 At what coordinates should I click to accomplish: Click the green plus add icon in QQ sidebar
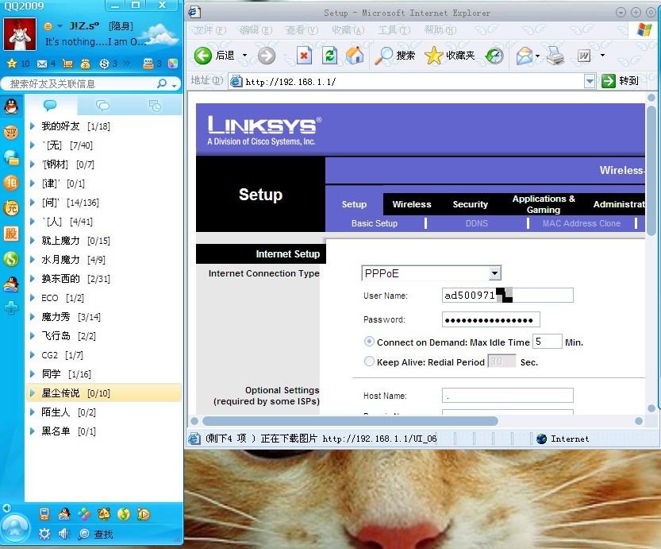[11, 308]
